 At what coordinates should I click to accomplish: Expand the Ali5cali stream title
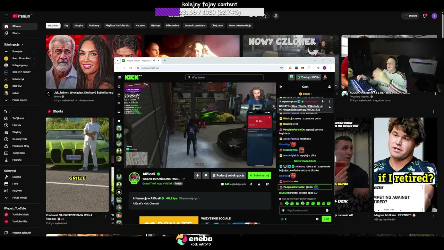183,179
